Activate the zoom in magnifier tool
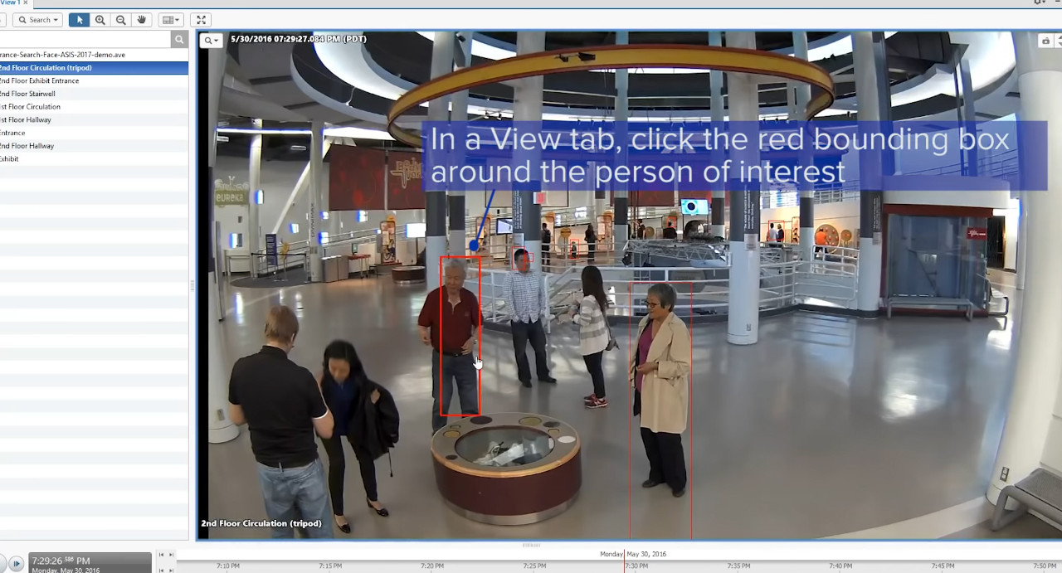This screenshot has height=573, width=1062. (100, 20)
